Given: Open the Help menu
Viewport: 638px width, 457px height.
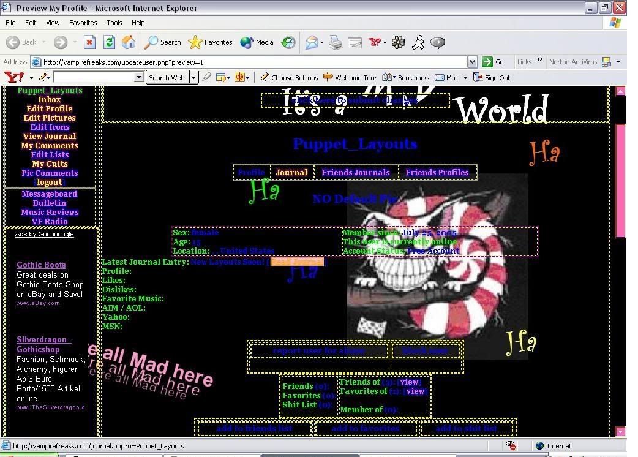Looking at the screenshot, I should coord(138,23).
